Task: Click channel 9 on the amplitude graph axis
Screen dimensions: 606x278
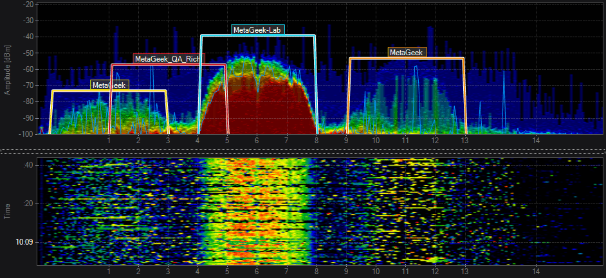Action: [x=346, y=141]
